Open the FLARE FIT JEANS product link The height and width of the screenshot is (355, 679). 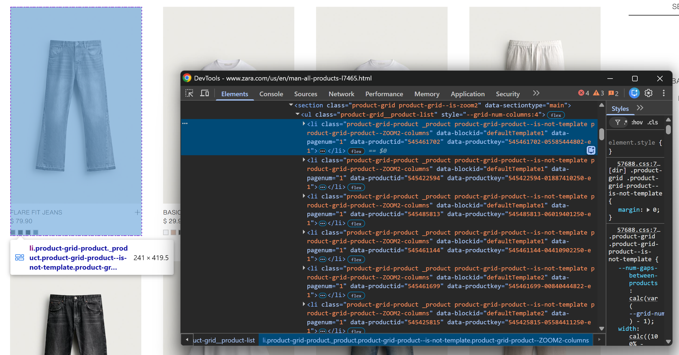tap(36, 212)
